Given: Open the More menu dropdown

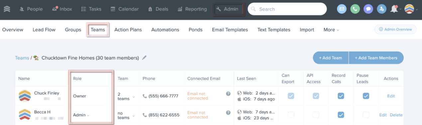Looking at the screenshot, I should pos(331,30).
